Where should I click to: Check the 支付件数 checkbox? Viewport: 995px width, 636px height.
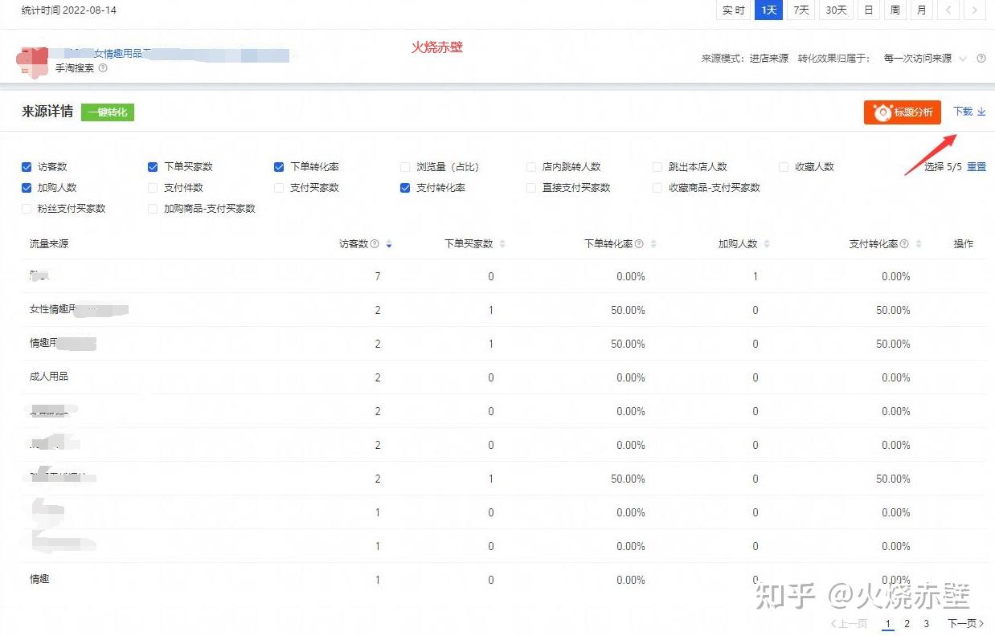[153, 188]
